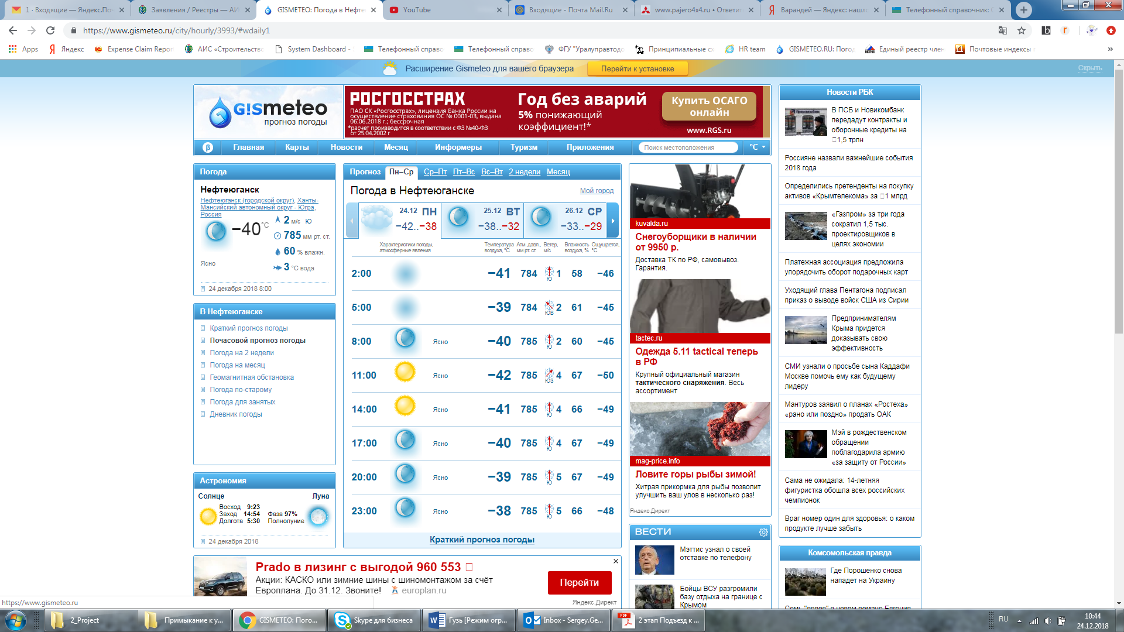Image resolution: width=1124 pixels, height=632 pixels.
Task: Click Chrome's reload page icon
Action: [x=50, y=30]
